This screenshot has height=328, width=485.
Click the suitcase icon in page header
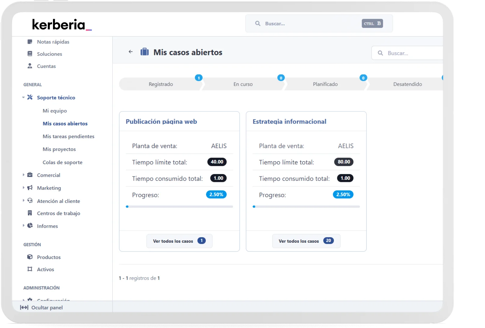point(145,52)
